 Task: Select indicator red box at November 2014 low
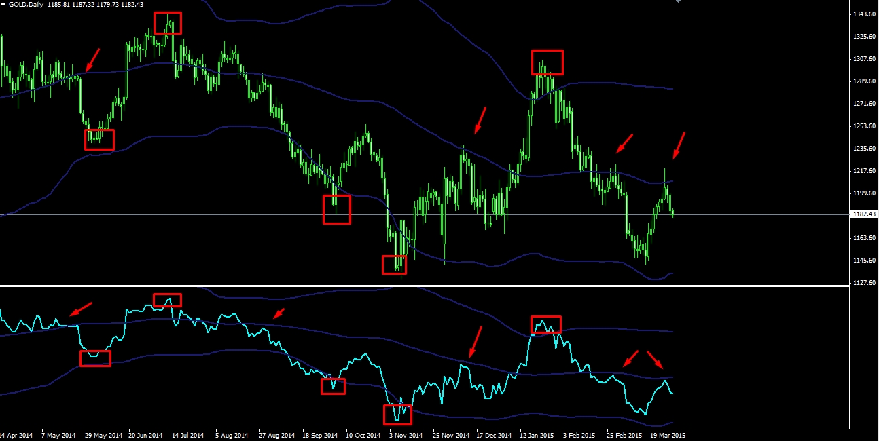[397, 415]
